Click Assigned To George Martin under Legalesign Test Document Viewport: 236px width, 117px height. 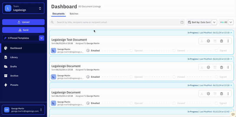click(87, 43)
